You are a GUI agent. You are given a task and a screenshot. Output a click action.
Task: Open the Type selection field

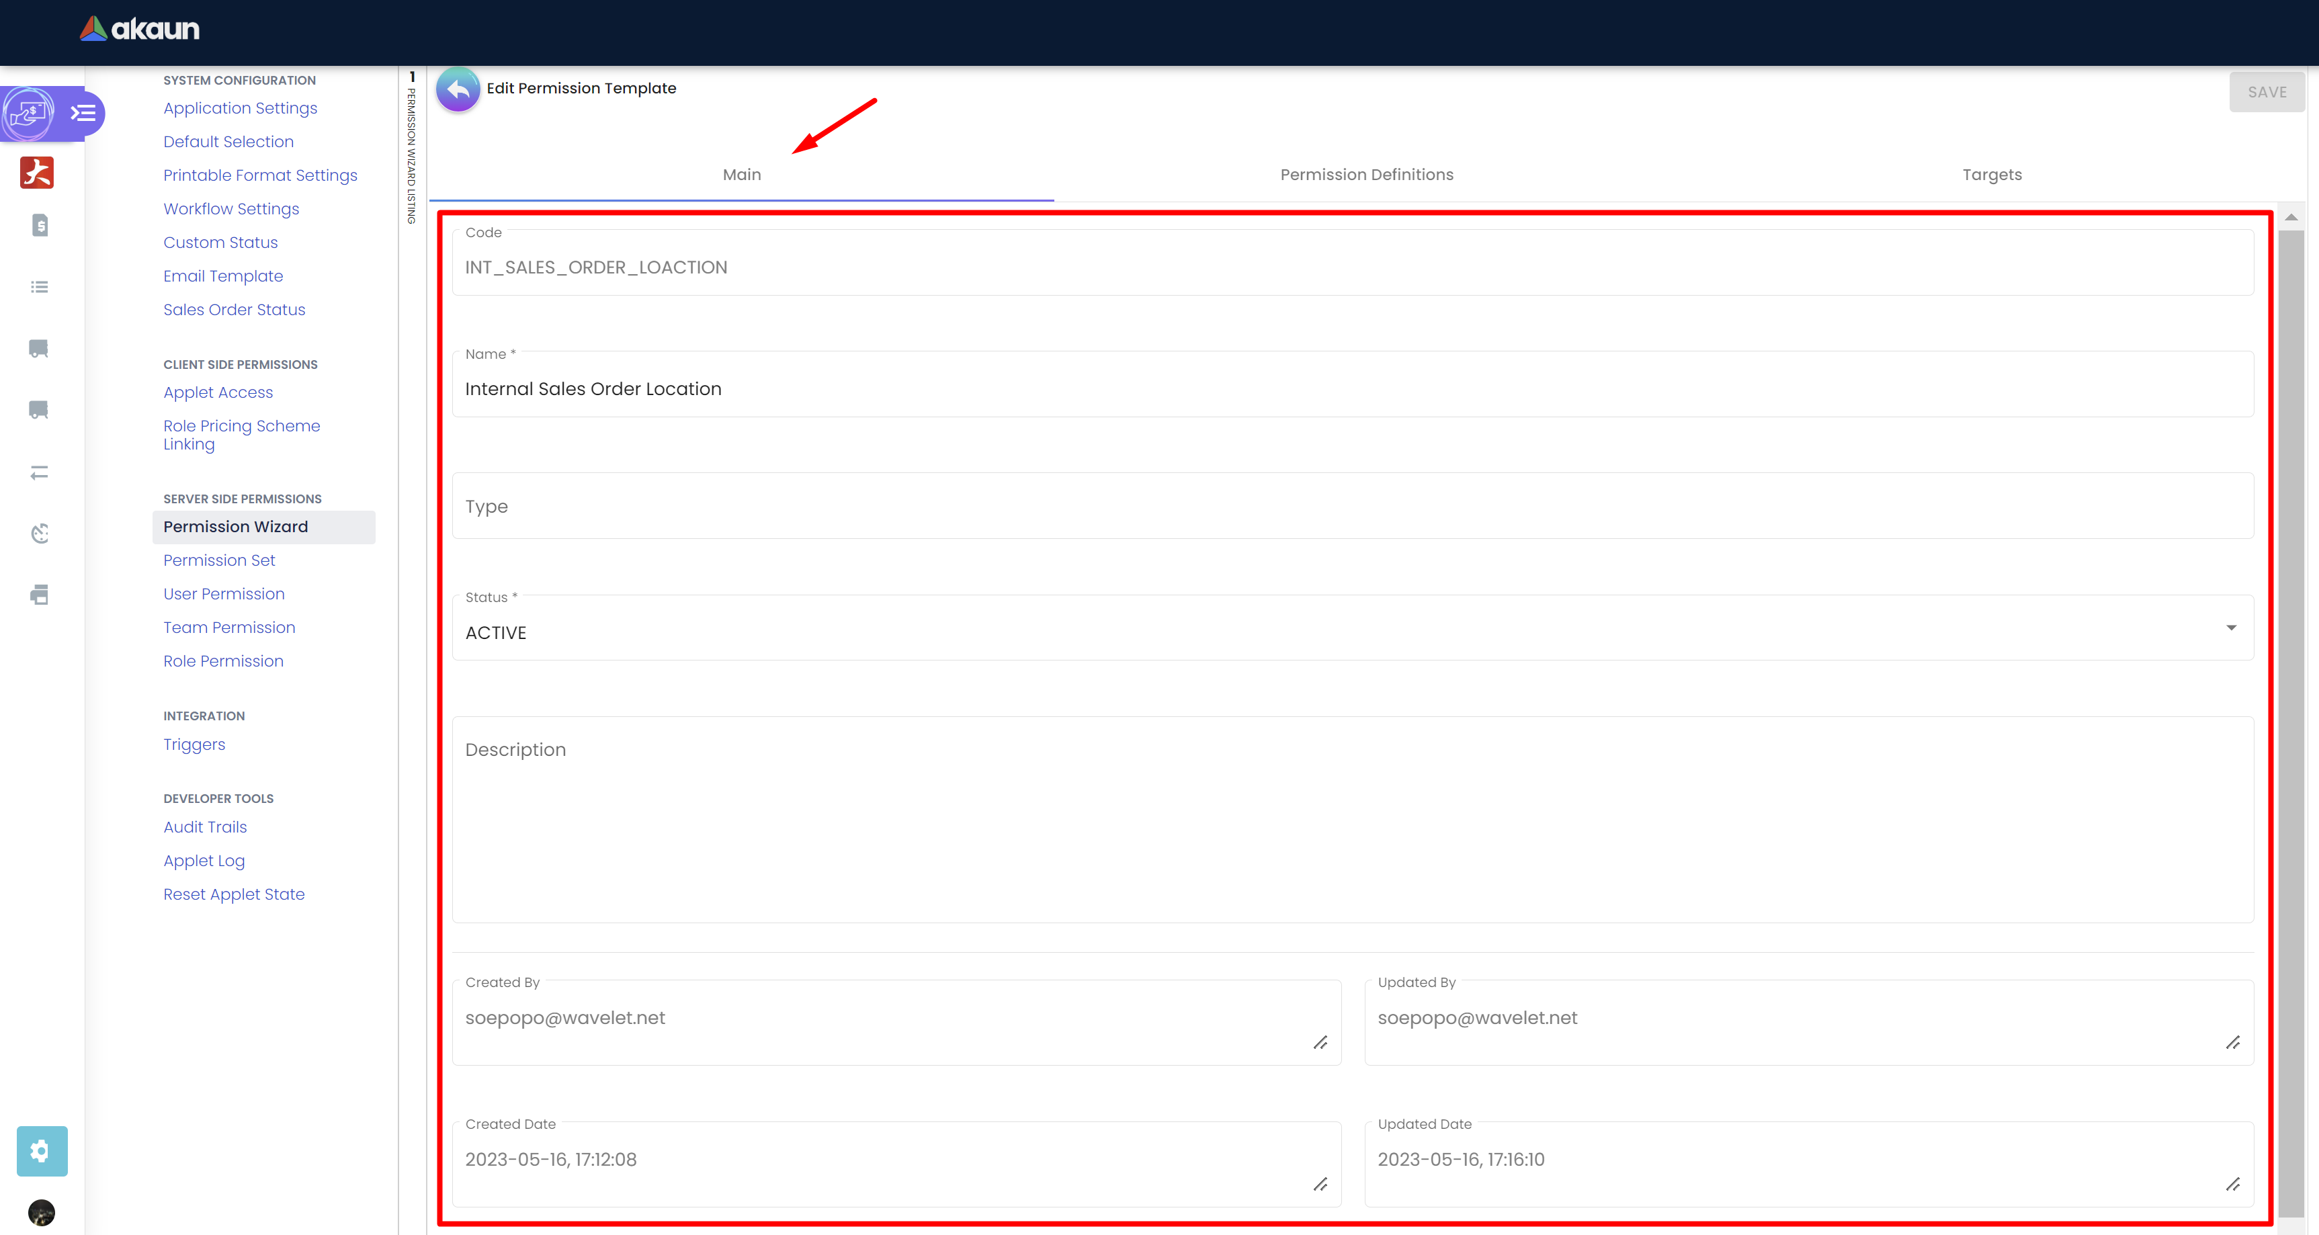click(x=1352, y=507)
